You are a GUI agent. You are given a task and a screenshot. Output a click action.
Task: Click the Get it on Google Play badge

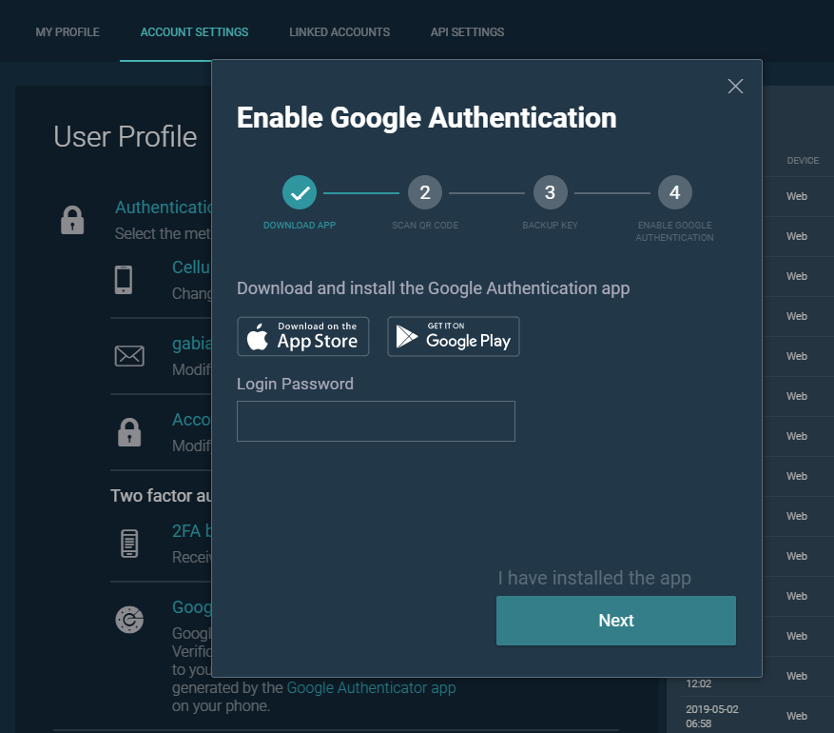pyautogui.click(x=454, y=336)
